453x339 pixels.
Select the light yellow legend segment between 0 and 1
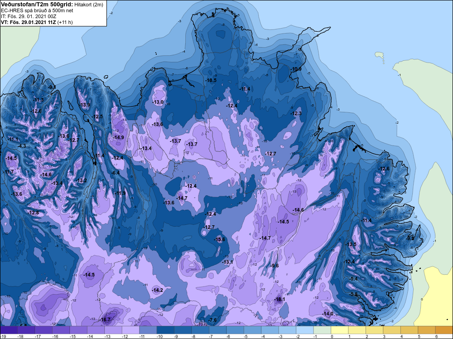340,330
